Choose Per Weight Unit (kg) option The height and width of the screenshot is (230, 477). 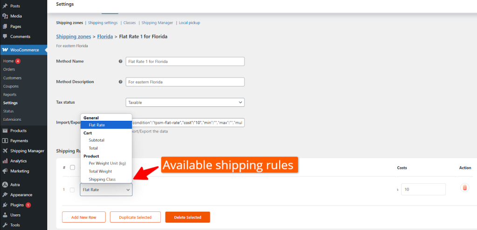[x=107, y=164]
